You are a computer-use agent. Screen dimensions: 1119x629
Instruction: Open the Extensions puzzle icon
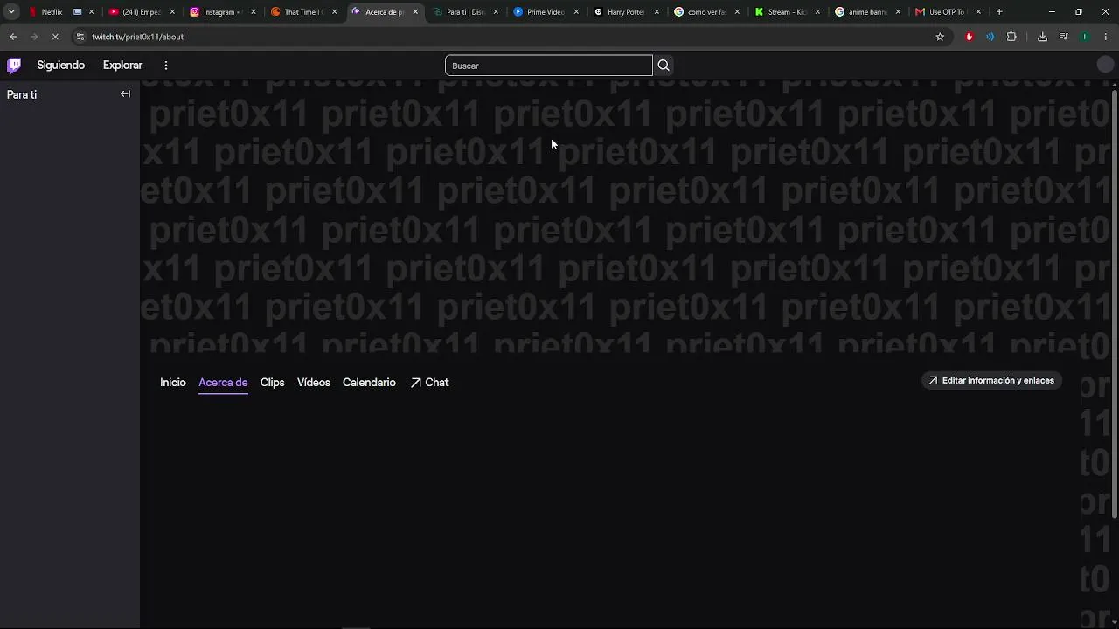tap(1011, 37)
